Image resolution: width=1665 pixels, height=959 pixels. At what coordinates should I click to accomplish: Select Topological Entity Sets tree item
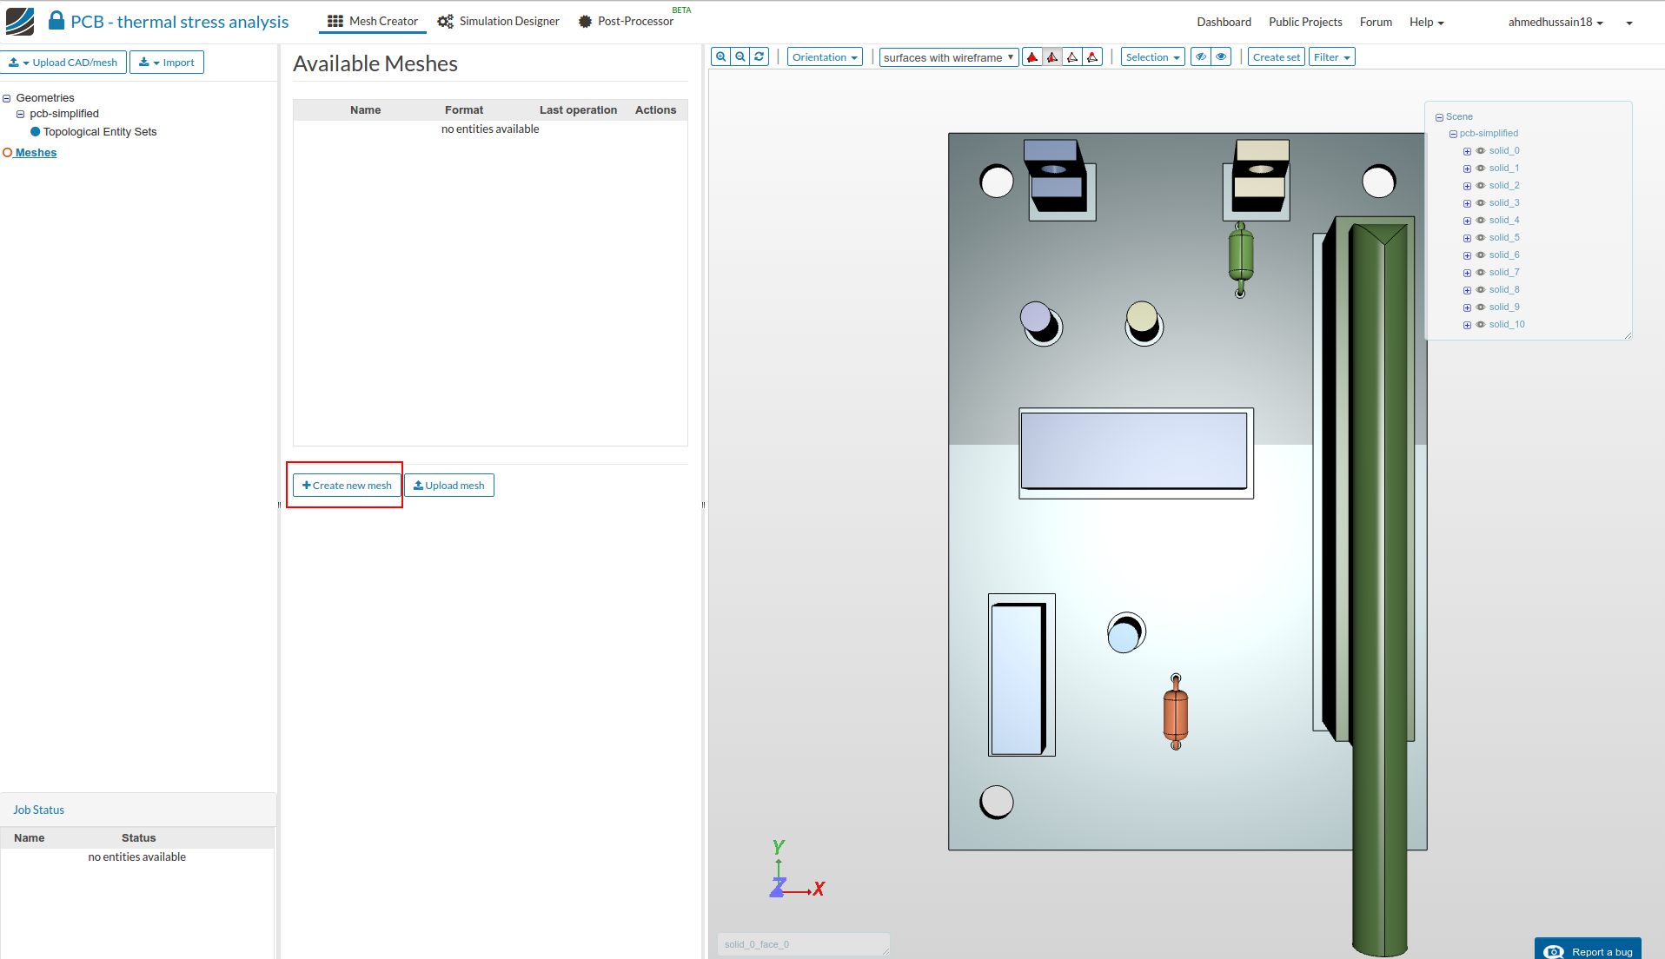point(100,132)
